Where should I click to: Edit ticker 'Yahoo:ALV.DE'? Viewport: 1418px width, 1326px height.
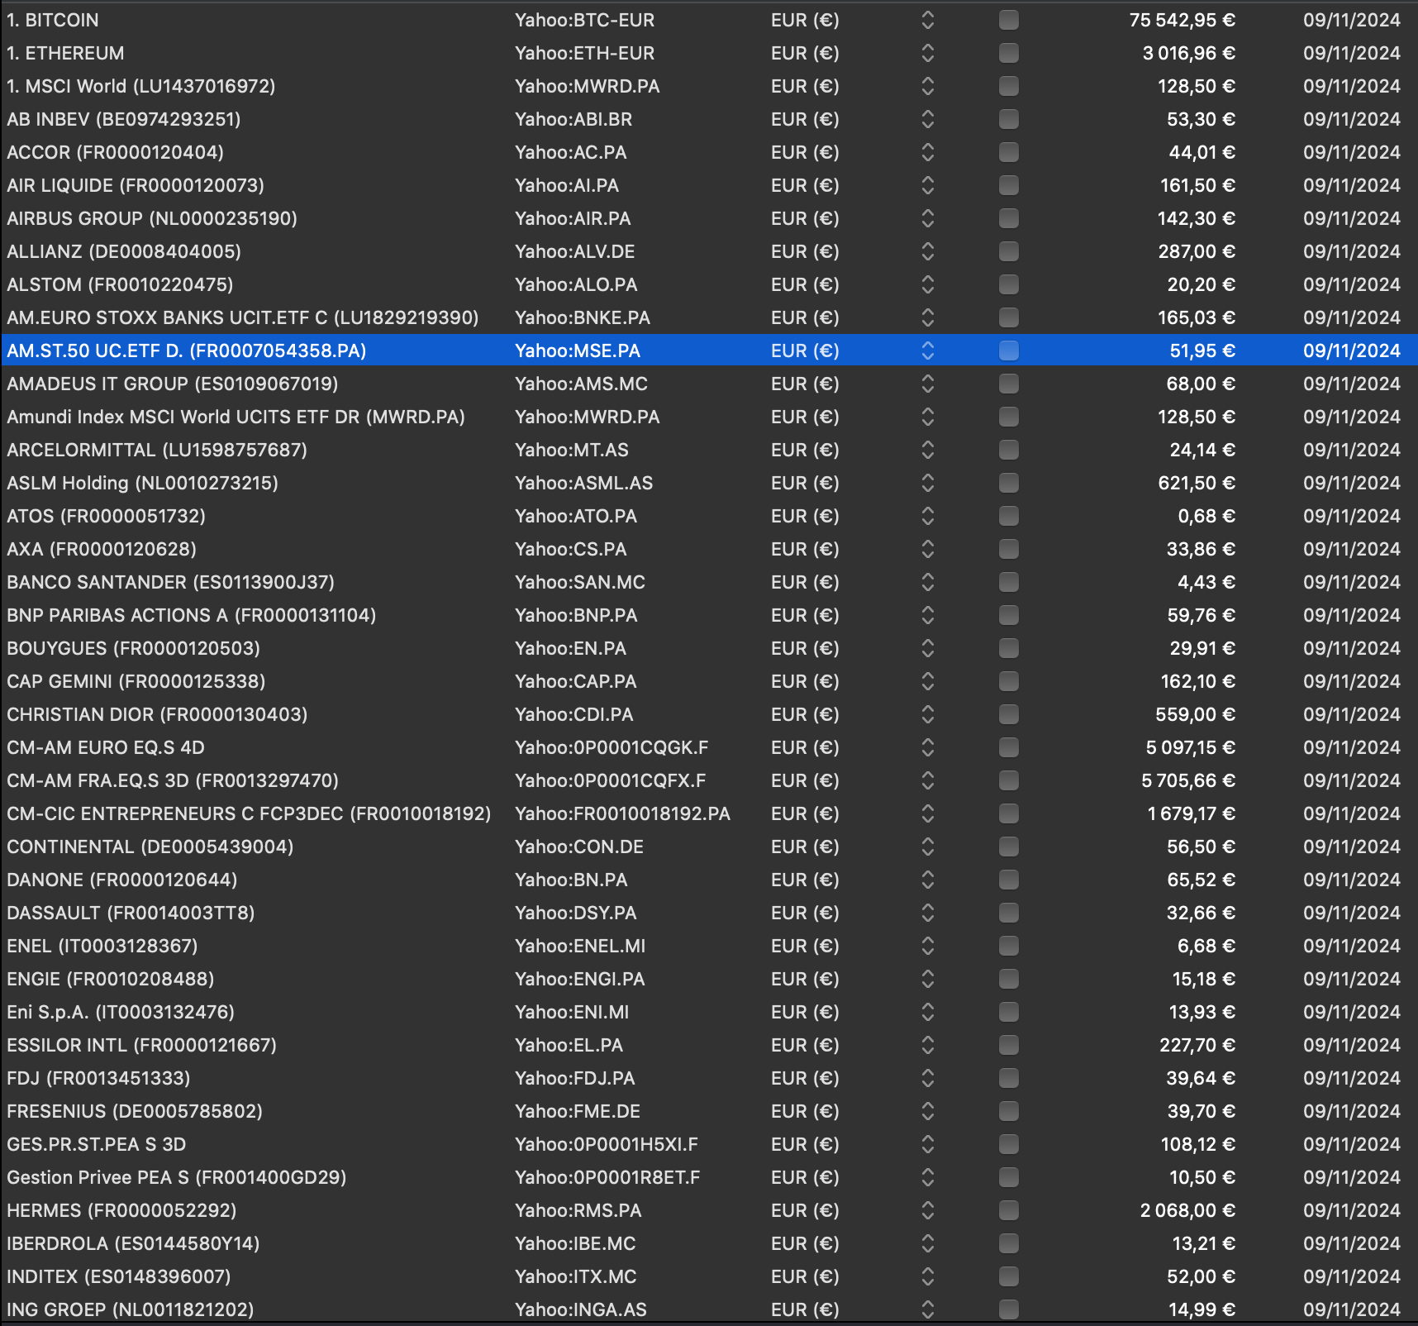(575, 251)
